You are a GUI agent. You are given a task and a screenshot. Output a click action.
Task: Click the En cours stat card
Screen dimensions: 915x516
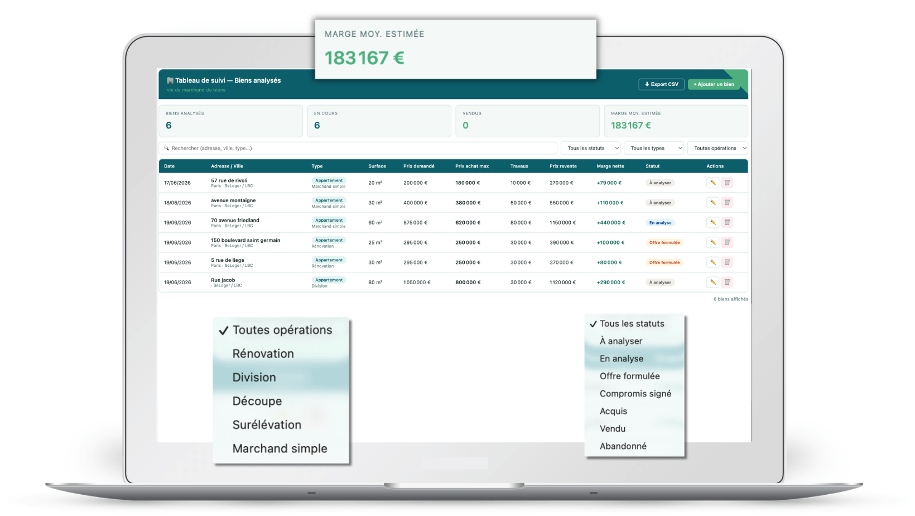click(x=379, y=121)
